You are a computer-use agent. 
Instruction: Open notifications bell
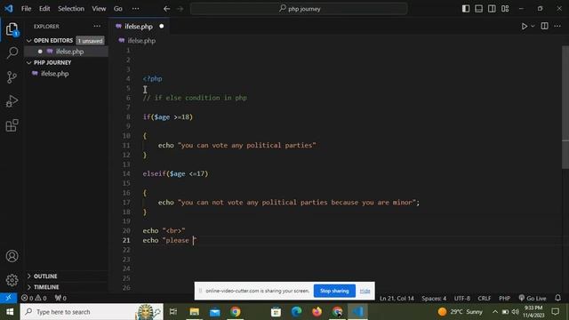click(x=557, y=298)
